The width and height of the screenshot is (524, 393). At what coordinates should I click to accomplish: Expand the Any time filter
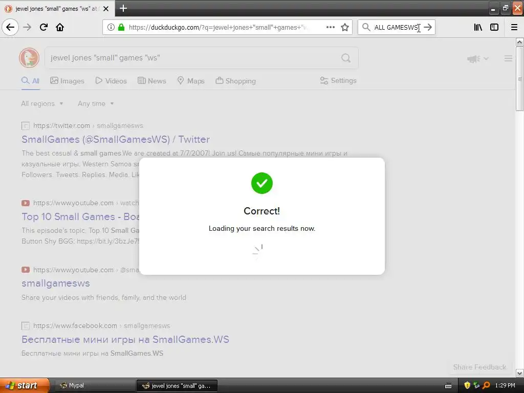96,103
